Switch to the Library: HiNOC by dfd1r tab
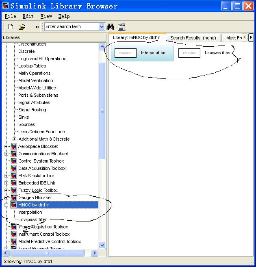This screenshot has width=256, height=267. click(x=137, y=37)
